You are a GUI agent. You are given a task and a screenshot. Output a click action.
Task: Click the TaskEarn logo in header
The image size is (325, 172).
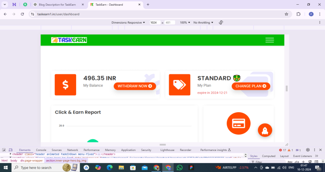click(x=69, y=40)
